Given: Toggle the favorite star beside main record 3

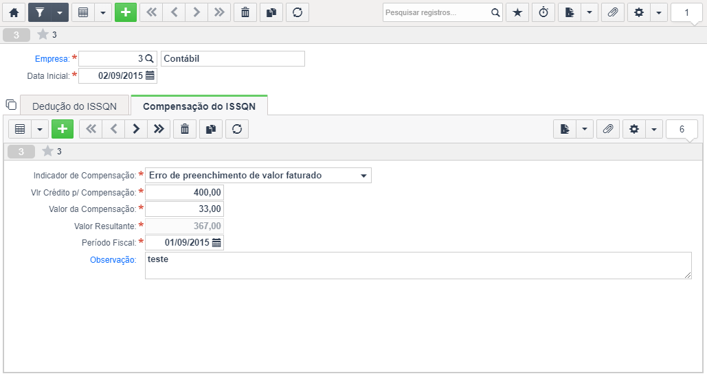Looking at the screenshot, I should pos(43,34).
